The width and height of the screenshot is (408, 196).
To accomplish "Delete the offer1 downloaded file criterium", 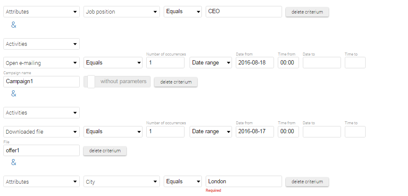I will pos(105,151).
